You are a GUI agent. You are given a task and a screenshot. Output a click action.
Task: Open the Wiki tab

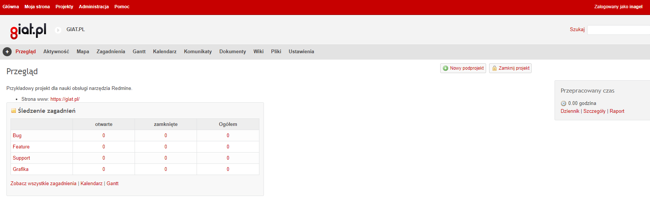point(258,52)
